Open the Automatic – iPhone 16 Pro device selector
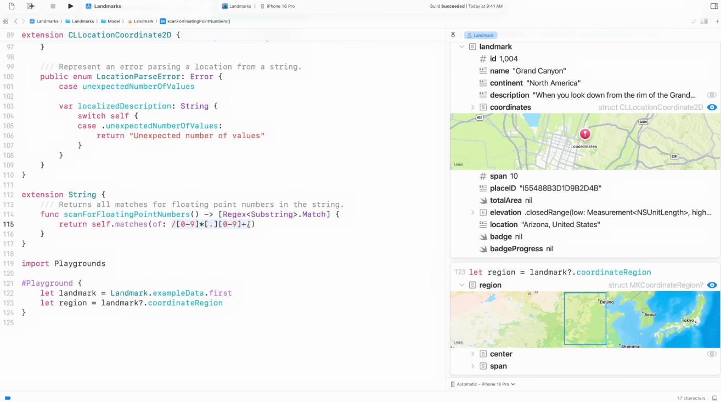The height and width of the screenshot is (402, 721). (483, 384)
